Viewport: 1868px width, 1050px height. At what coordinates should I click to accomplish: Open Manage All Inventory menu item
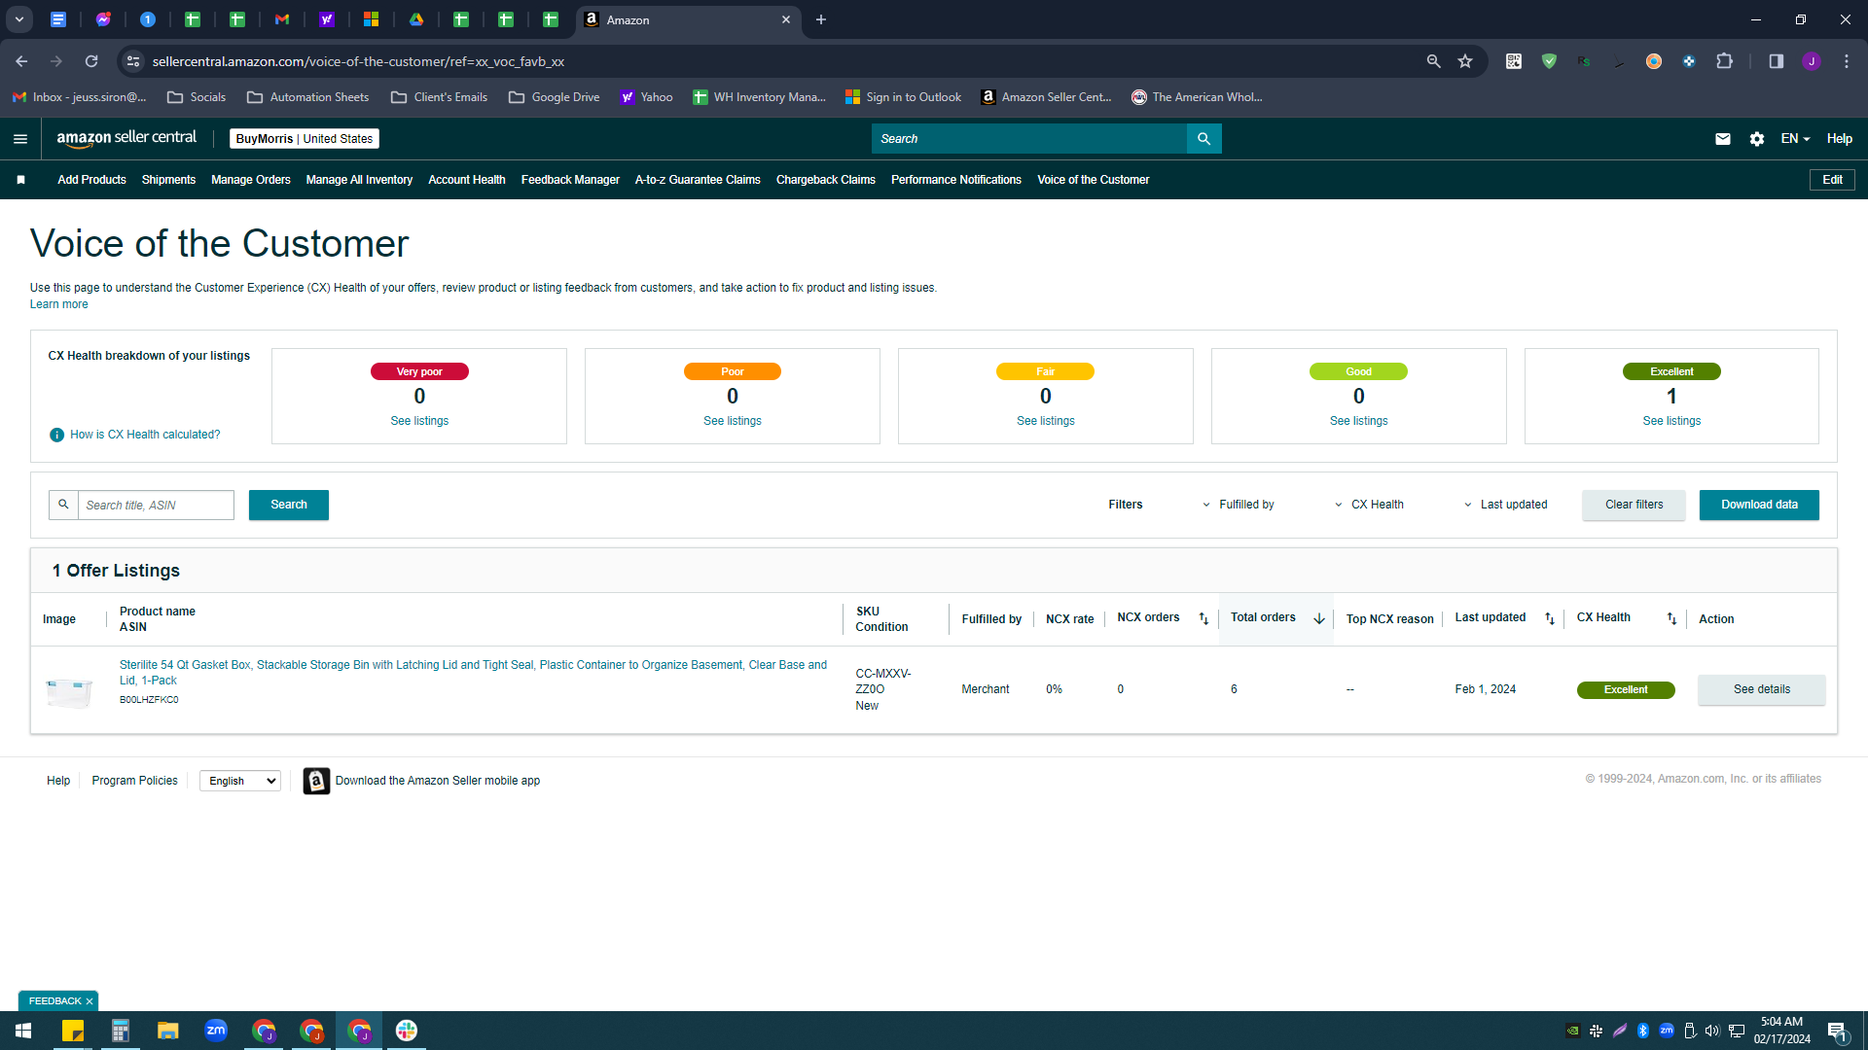click(x=359, y=180)
